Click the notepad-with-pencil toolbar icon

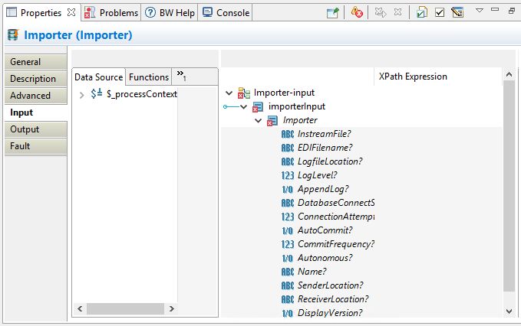[457, 13]
